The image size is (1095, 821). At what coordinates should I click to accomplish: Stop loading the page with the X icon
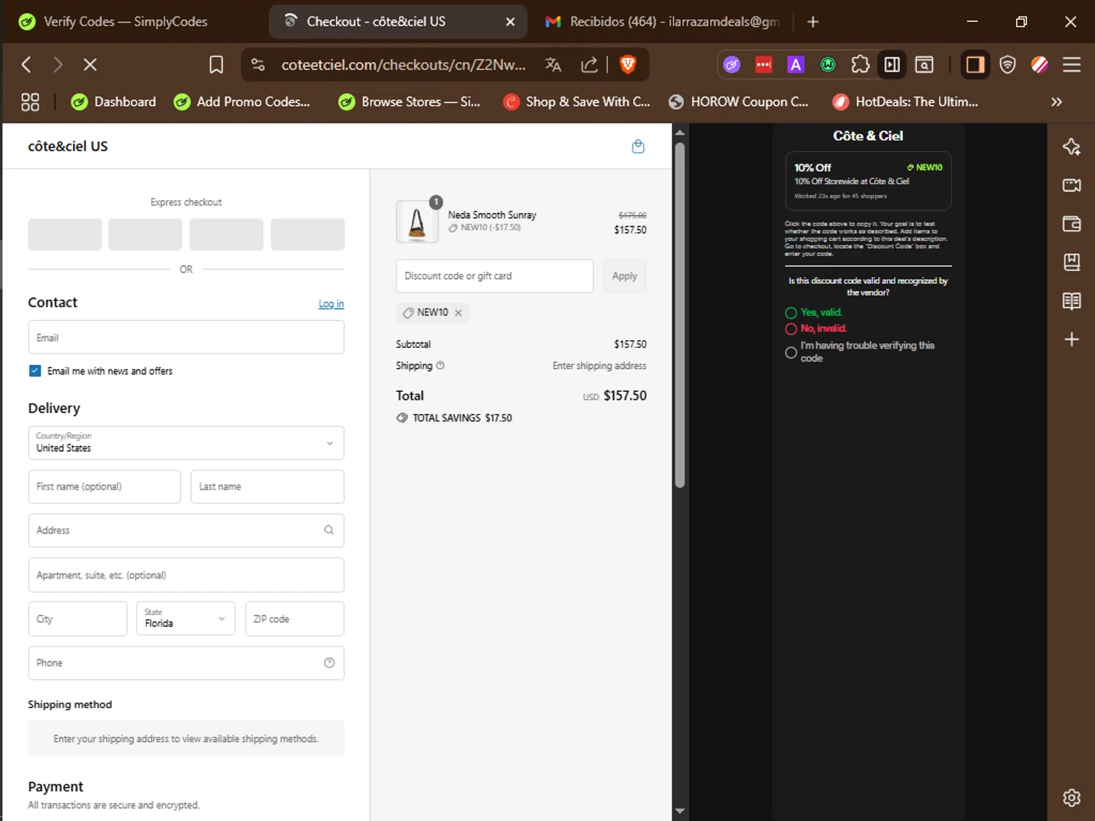coord(90,65)
